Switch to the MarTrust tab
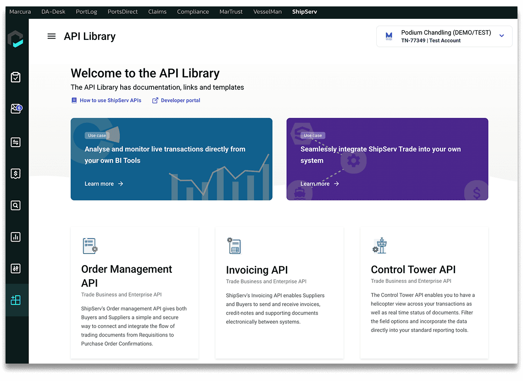This screenshot has width=523, height=381. click(231, 11)
